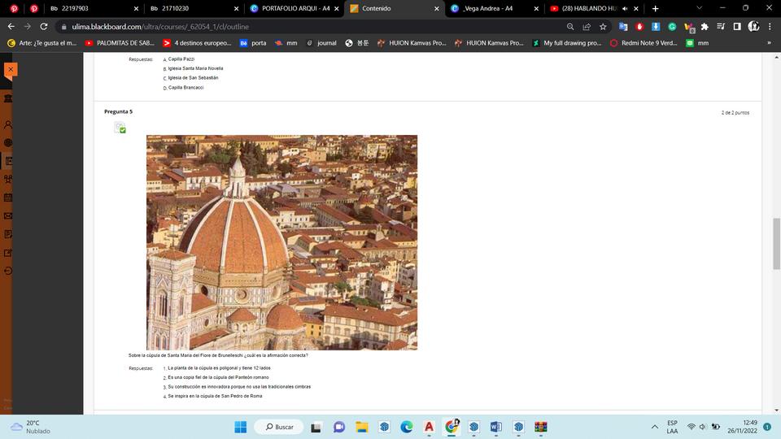Open My full drawing pro... bookmark
The height and width of the screenshot is (439, 781).
pyautogui.click(x=567, y=43)
